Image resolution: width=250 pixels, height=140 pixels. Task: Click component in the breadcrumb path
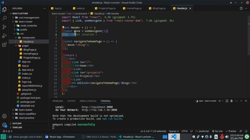coord(81,14)
